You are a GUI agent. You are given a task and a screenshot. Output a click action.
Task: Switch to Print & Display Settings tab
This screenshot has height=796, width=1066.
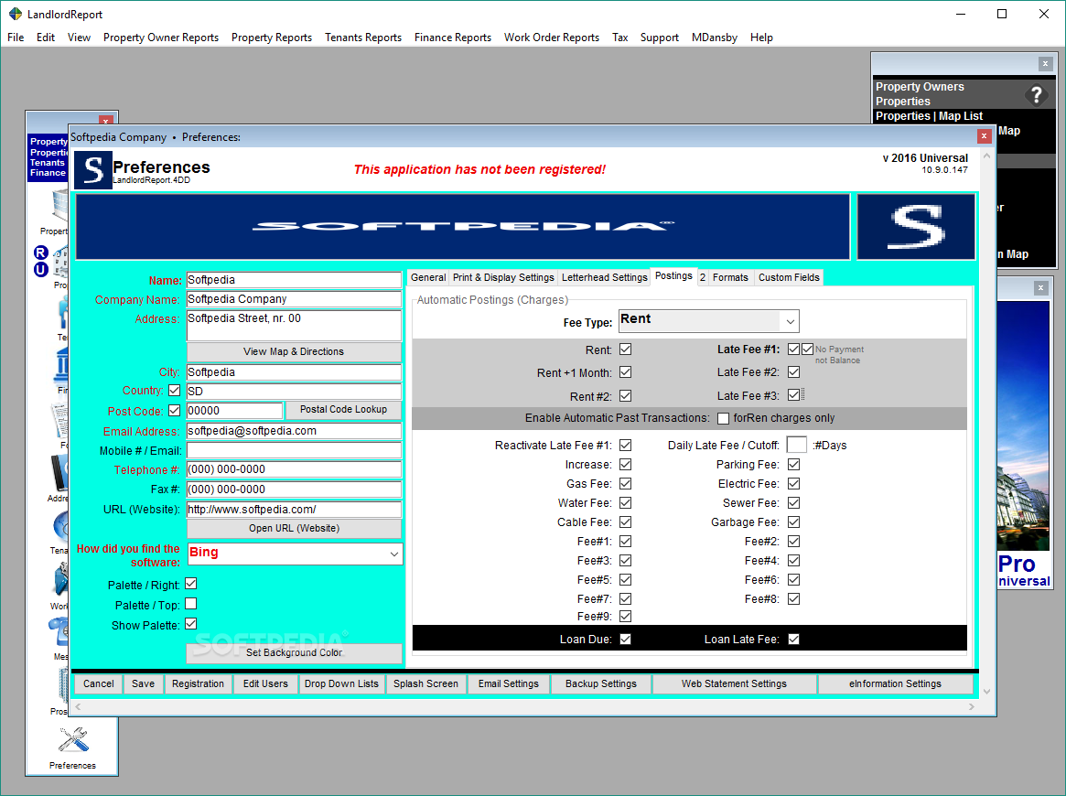coord(503,277)
